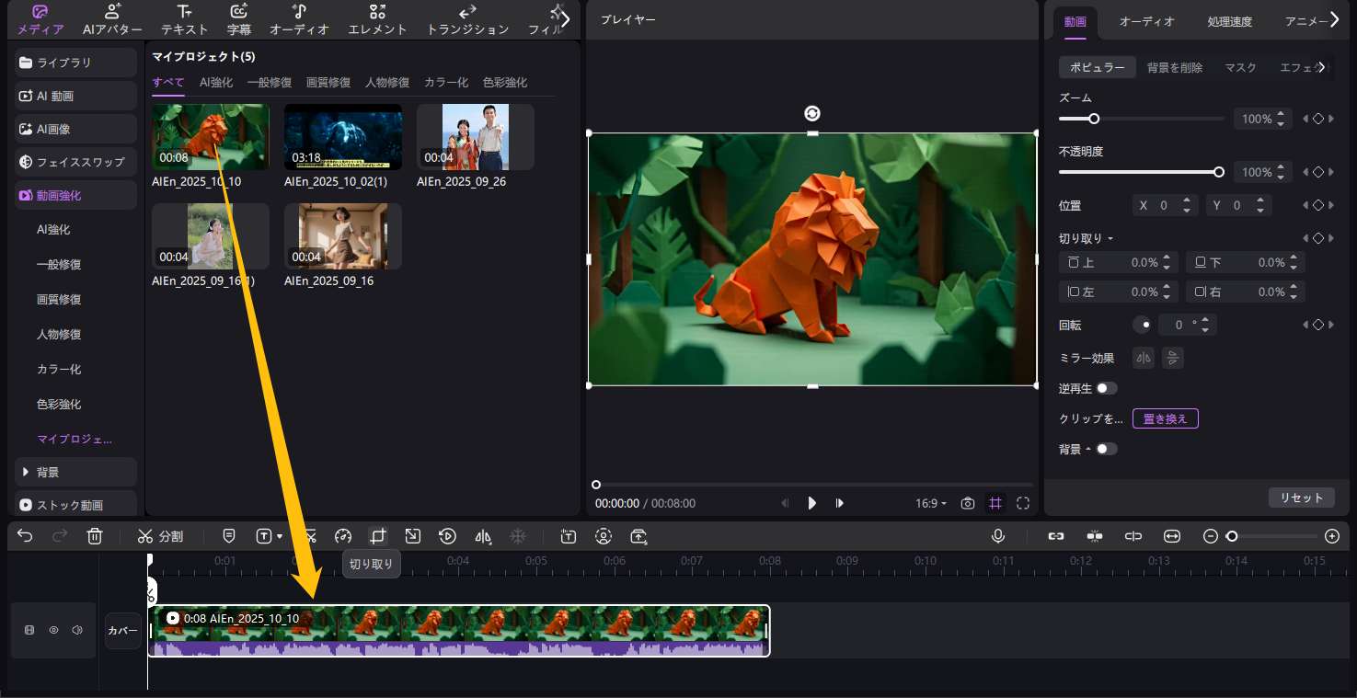
Task: Select the AIEn_2025_10_02(1) video thumbnail
Action: 343,137
